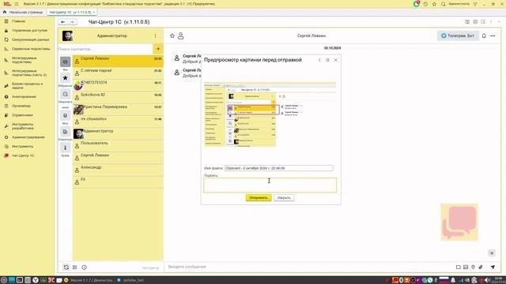
Task: Open highlighted Сергей Левкин chat
Action: coord(118,61)
